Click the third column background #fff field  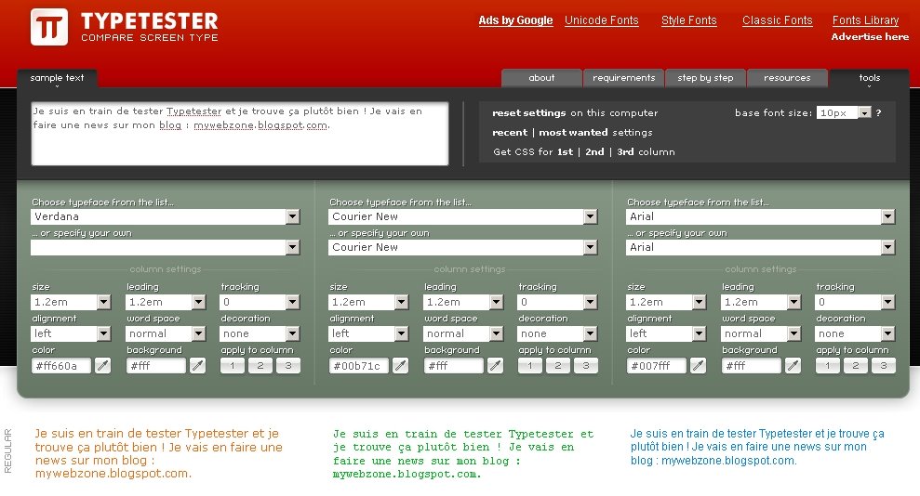(x=751, y=366)
